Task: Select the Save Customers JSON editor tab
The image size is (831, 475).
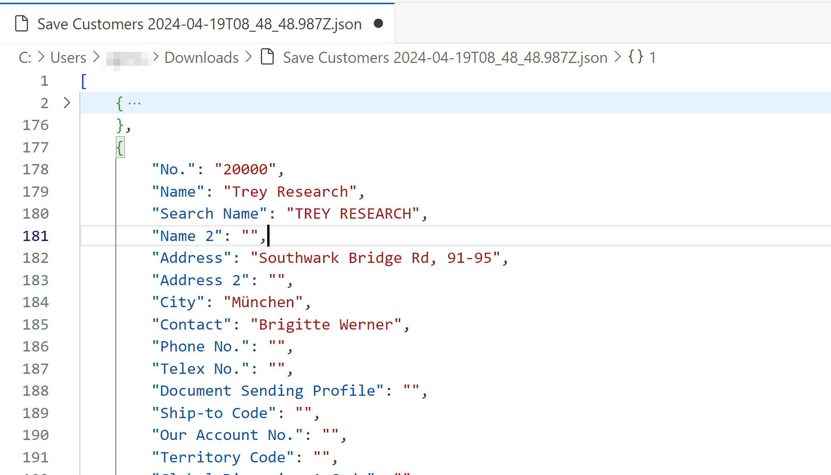Action: (199, 24)
